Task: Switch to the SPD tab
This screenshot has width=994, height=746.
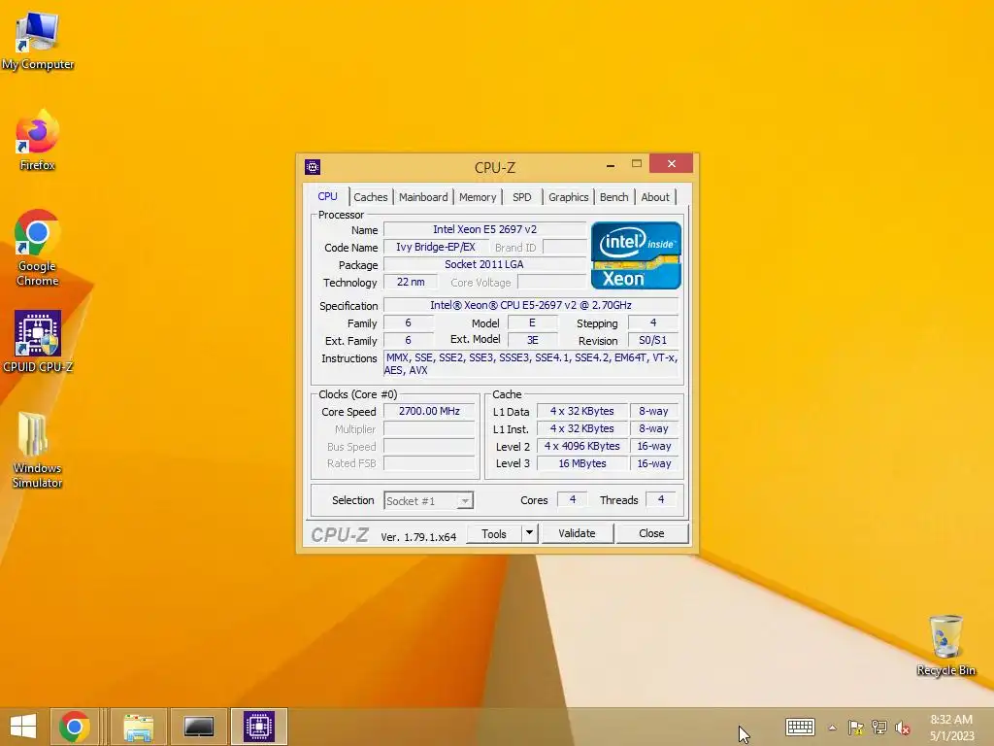Action: [x=522, y=197]
